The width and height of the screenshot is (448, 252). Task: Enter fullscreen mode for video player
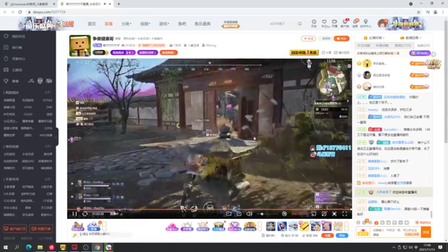(x=344, y=214)
